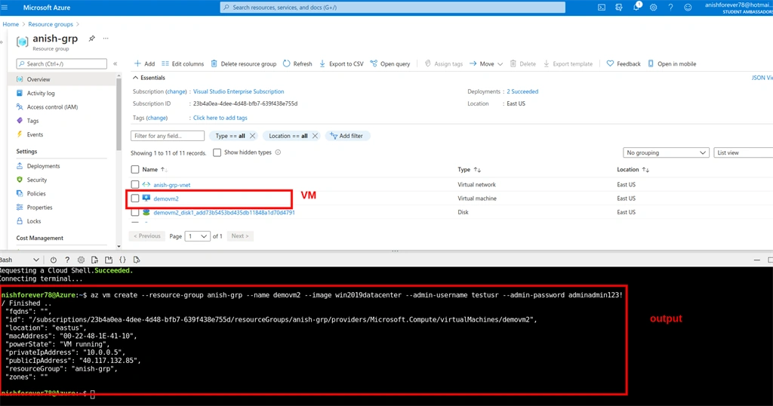View notifications bell icon
This screenshot has height=406, width=773.
[x=636, y=8]
